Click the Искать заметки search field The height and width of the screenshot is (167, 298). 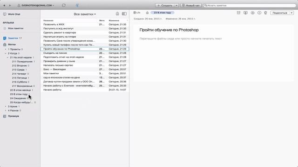tap(250, 6)
